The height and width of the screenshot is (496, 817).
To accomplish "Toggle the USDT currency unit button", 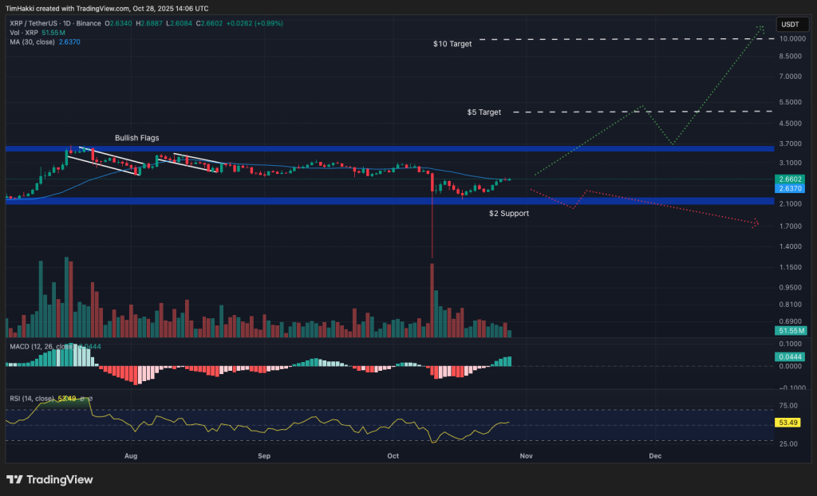I will point(791,24).
